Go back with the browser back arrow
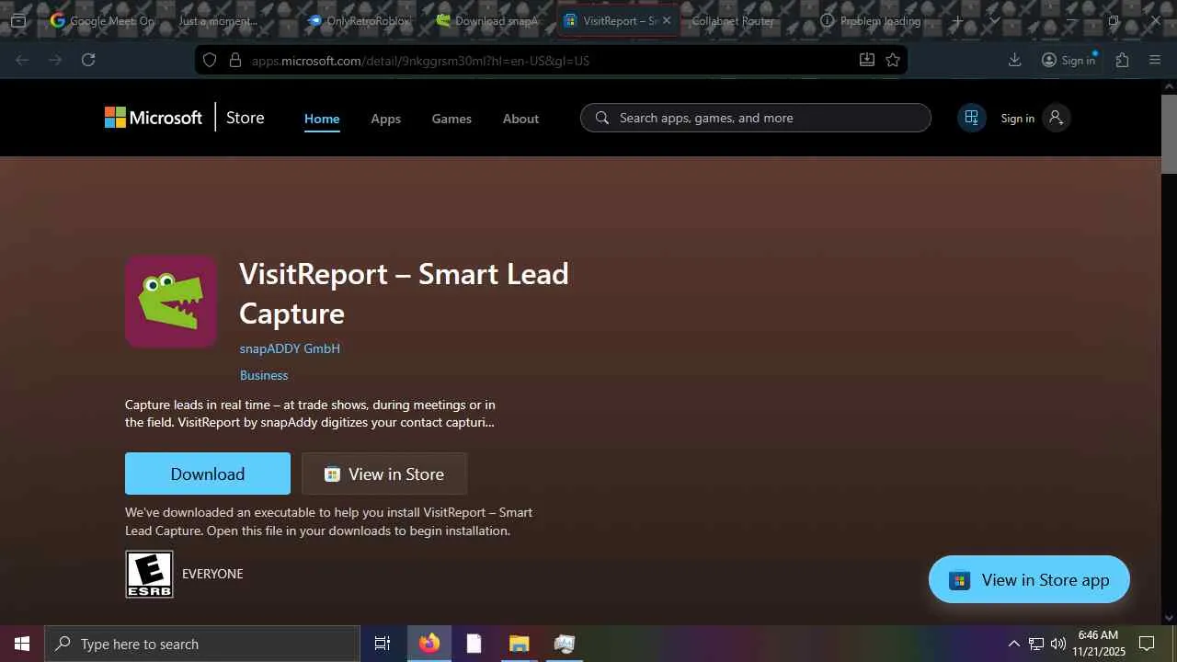Image resolution: width=1177 pixels, height=662 pixels. click(22, 60)
